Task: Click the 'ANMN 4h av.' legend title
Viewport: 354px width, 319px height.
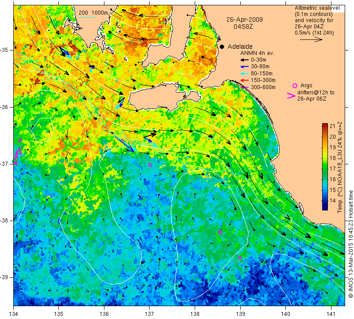Action: (257, 53)
